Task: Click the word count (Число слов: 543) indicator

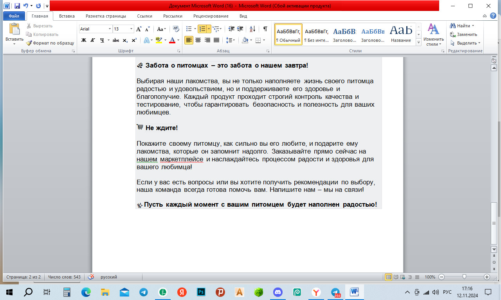Action: pyautogui.click(x=64, y=277)
